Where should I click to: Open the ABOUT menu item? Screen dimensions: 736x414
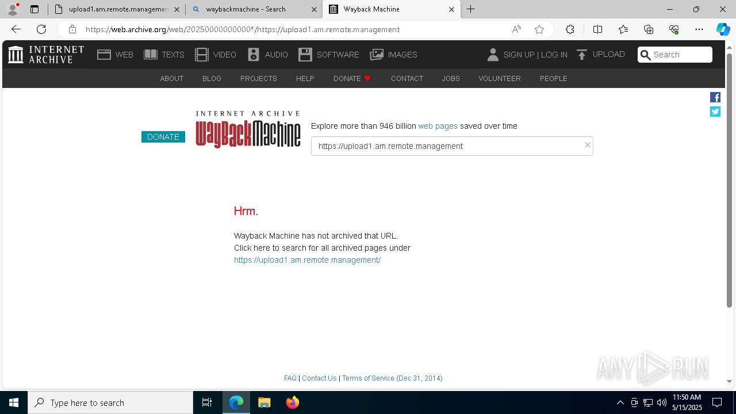(x=172, y=79)
